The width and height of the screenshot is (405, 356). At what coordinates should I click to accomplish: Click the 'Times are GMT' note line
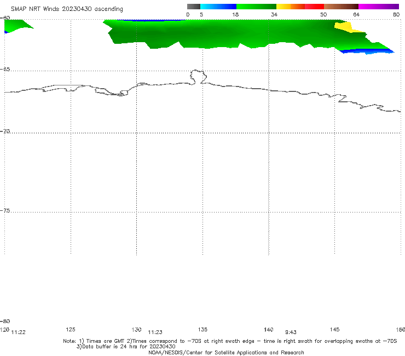pyautogui.click(x=230, y=341)
